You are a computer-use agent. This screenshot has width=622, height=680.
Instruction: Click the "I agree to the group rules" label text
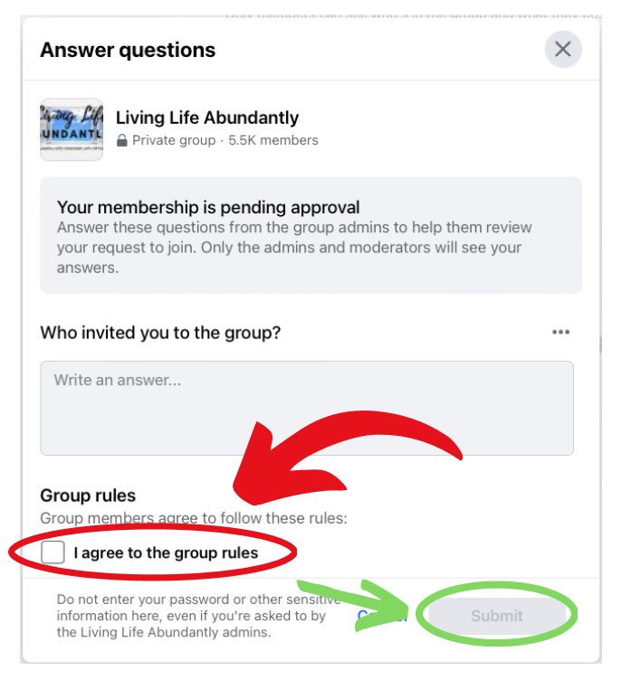click(166, 552)
